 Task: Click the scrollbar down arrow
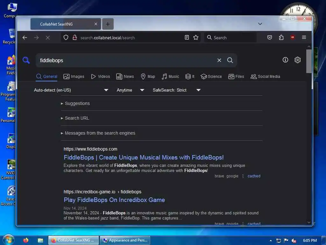[x=309, y=222]
